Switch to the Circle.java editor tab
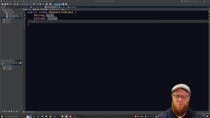Viewport: 210px width, 118px height. tap(63, 7)
